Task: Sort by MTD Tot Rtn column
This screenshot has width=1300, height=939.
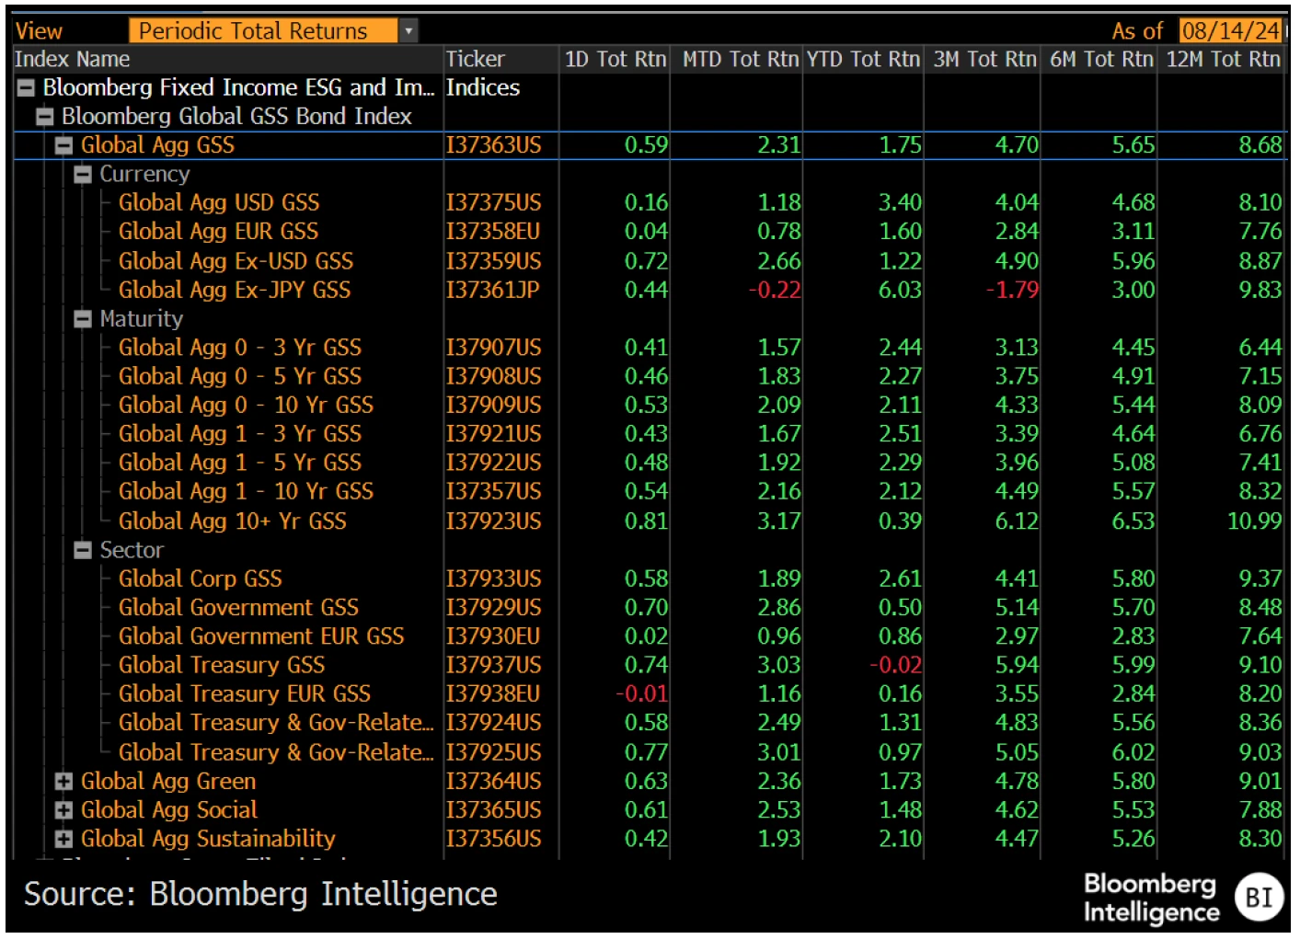Action: coord(737,60)
